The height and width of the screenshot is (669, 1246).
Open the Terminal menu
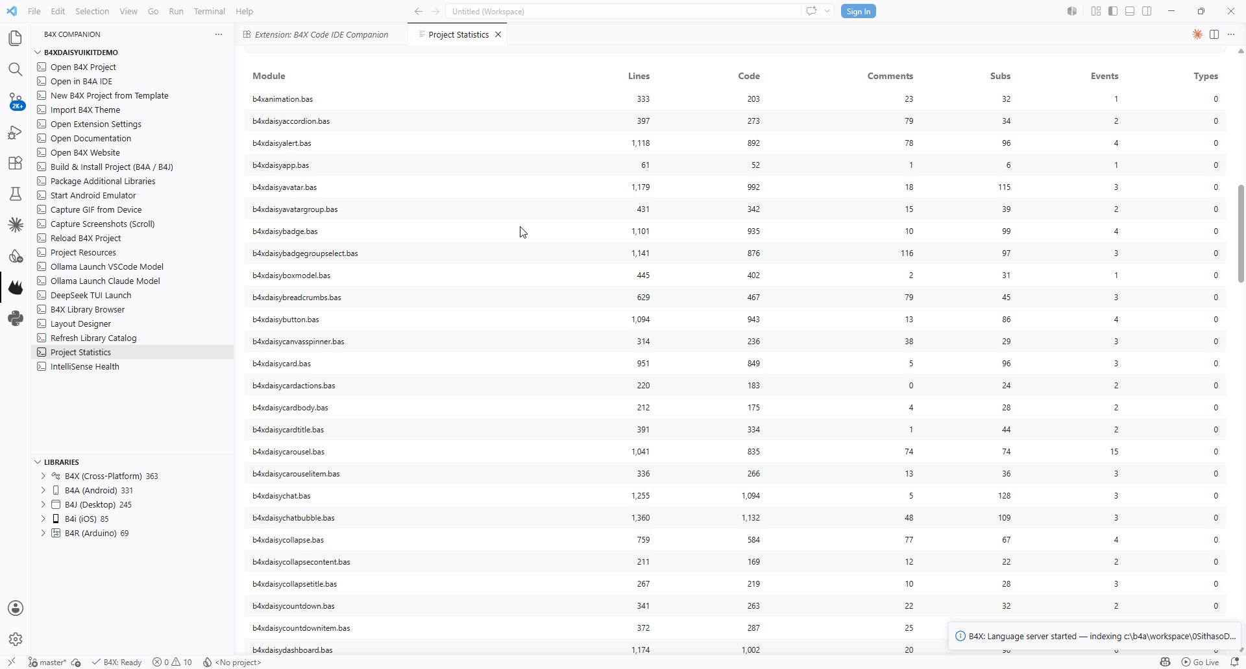[x=209, y=11]
